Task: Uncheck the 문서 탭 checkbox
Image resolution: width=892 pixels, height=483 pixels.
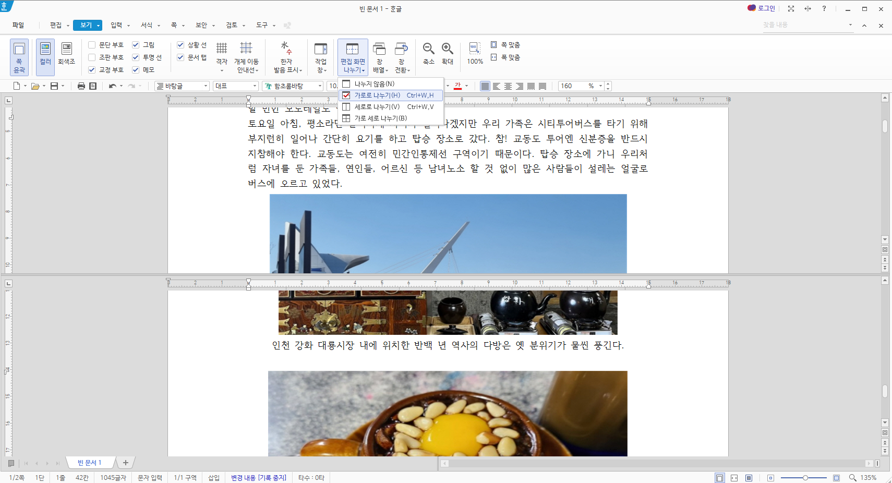Action: [180, 57]
